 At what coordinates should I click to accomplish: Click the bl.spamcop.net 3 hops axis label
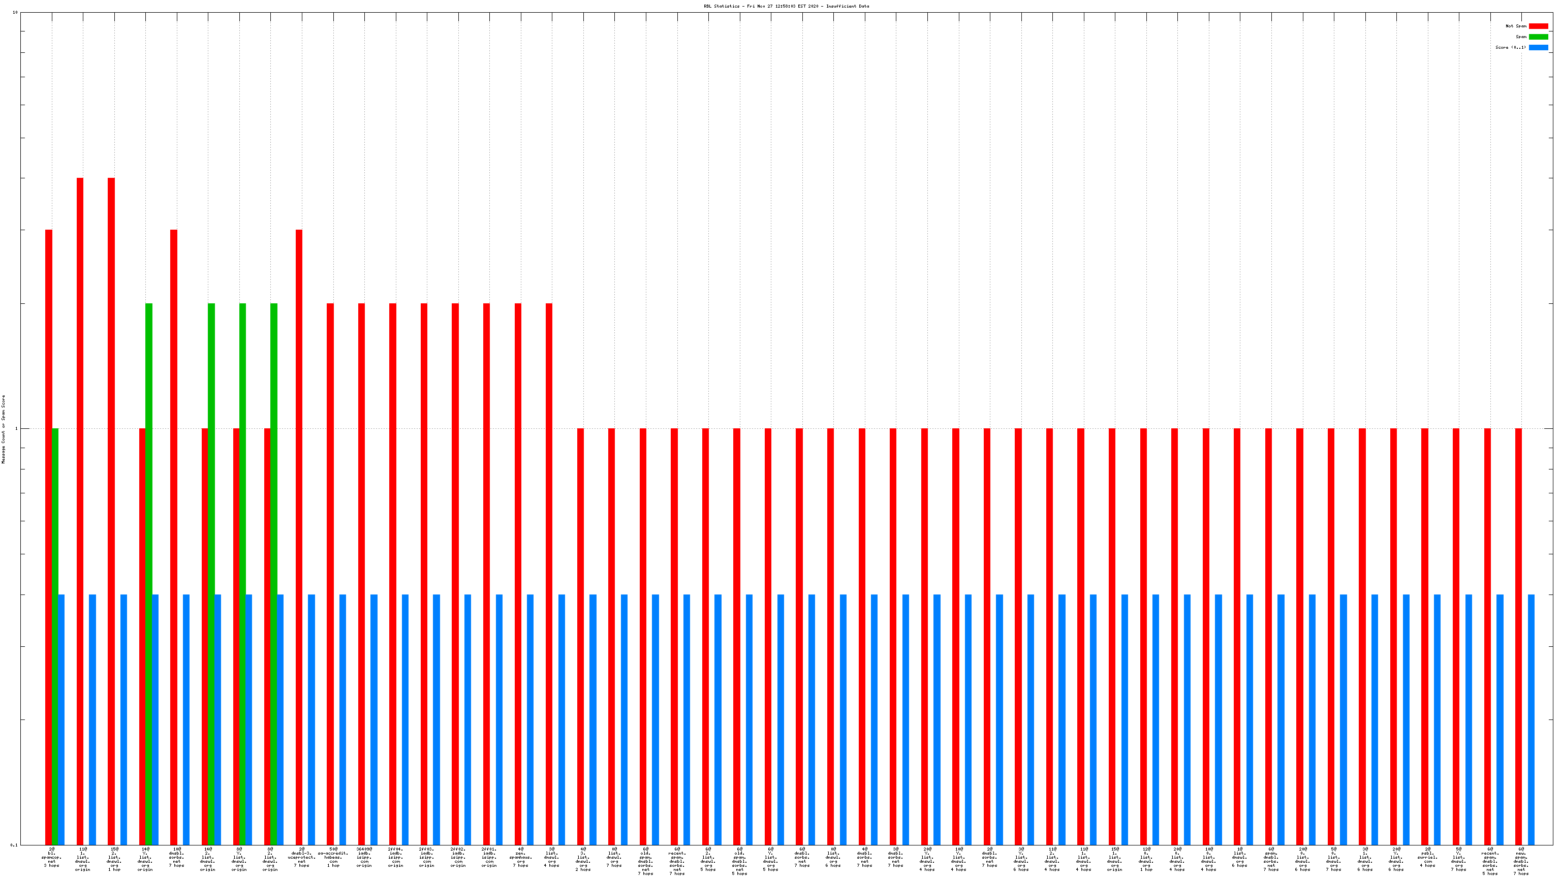click(51, 857)
